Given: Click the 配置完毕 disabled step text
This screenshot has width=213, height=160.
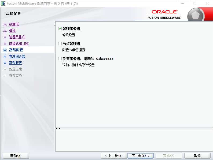Looking at the screenshot, I should [15, 76].
